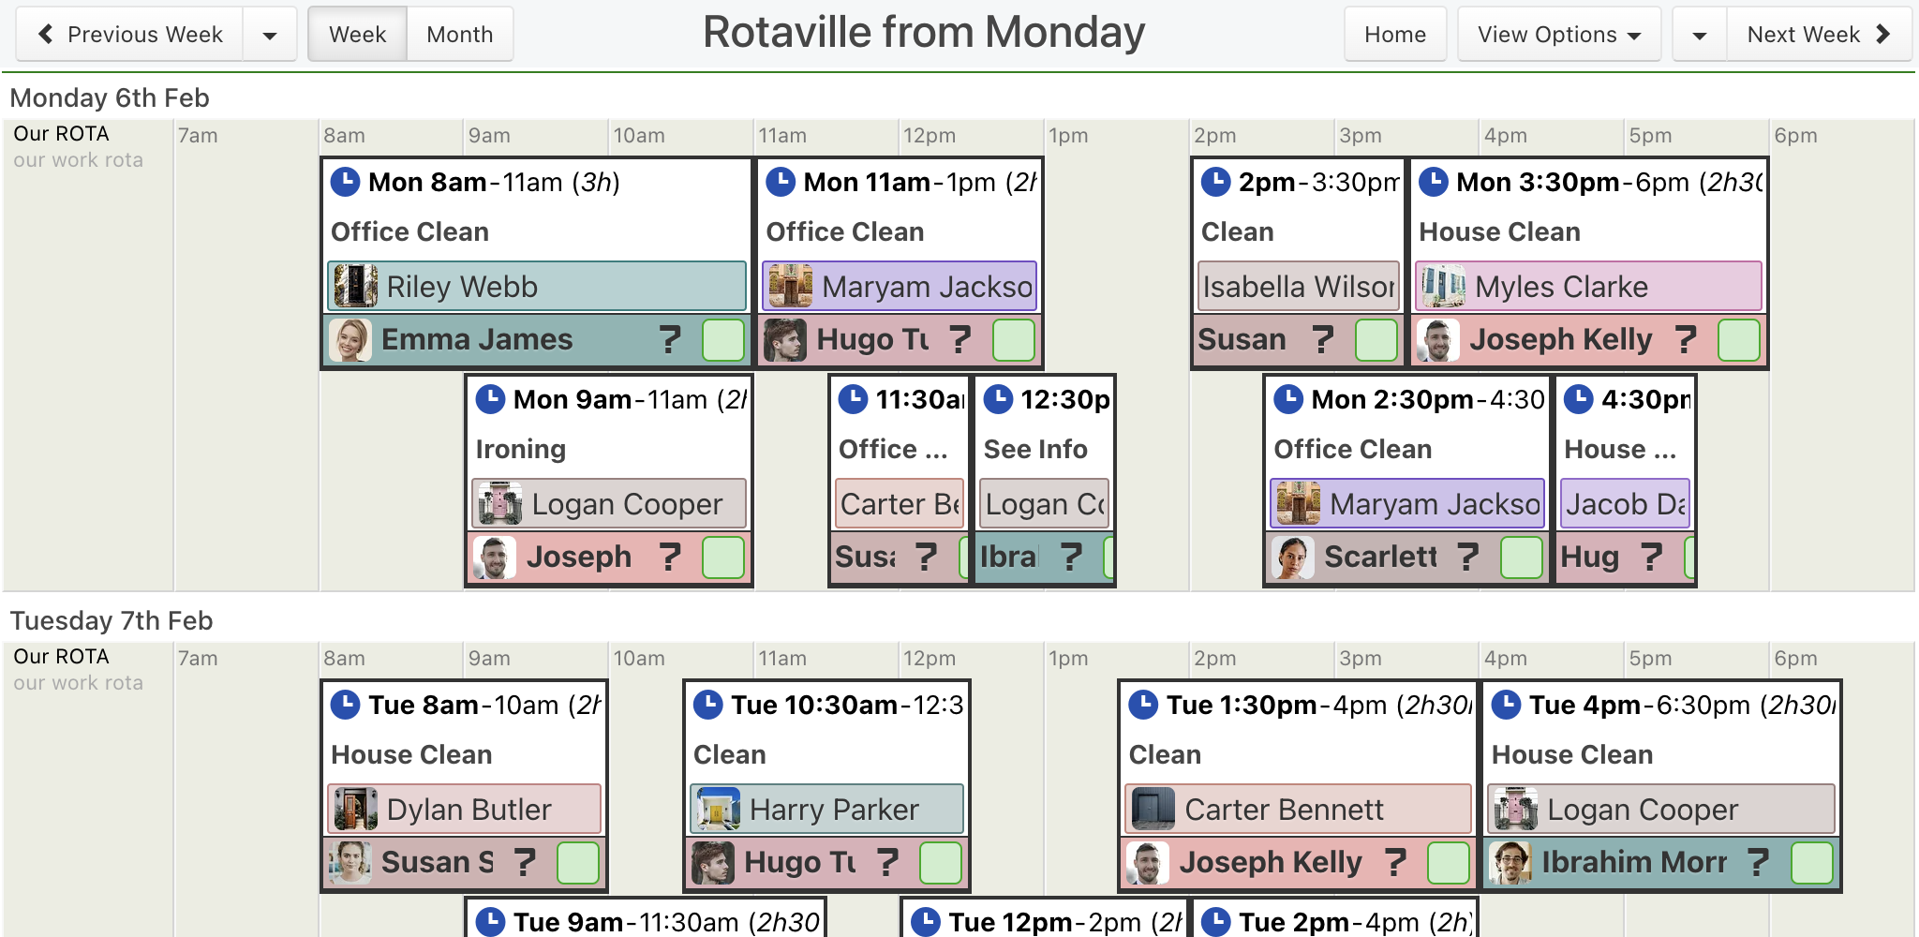
Task: Tick green checkbox next to Susan S Tuesday
Action: pyautogui.click(x=578, y=862)
